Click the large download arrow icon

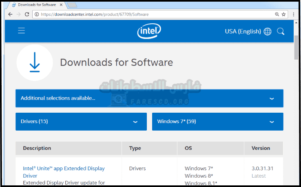click(35, 62)
